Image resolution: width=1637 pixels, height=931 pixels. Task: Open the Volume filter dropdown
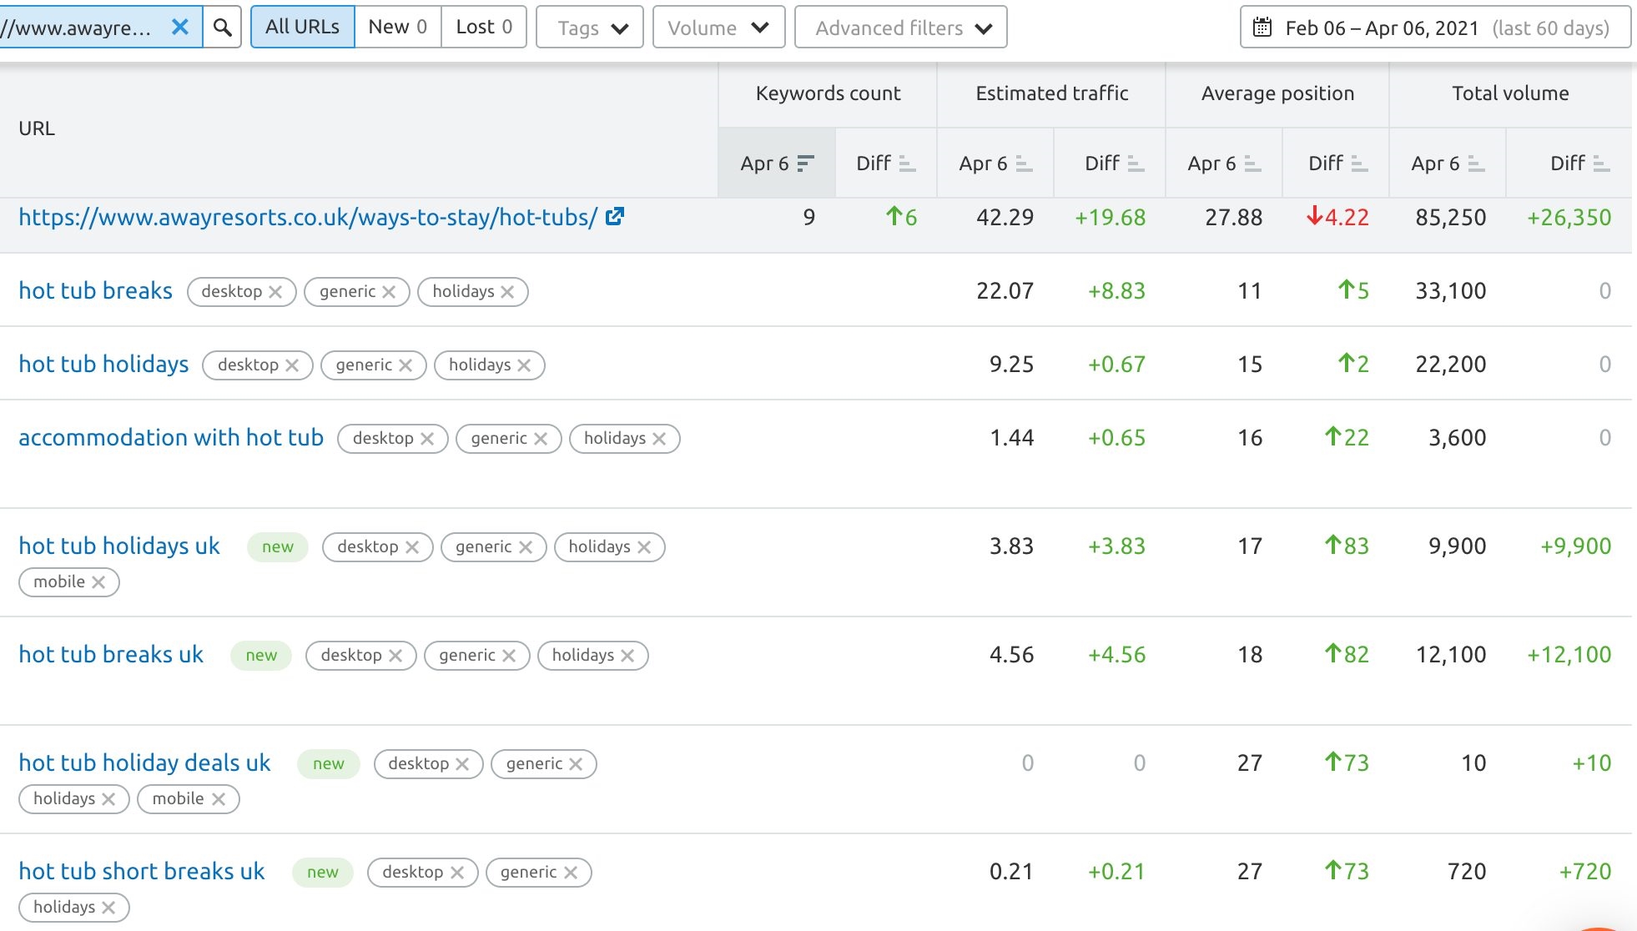(x=718, y=28)
